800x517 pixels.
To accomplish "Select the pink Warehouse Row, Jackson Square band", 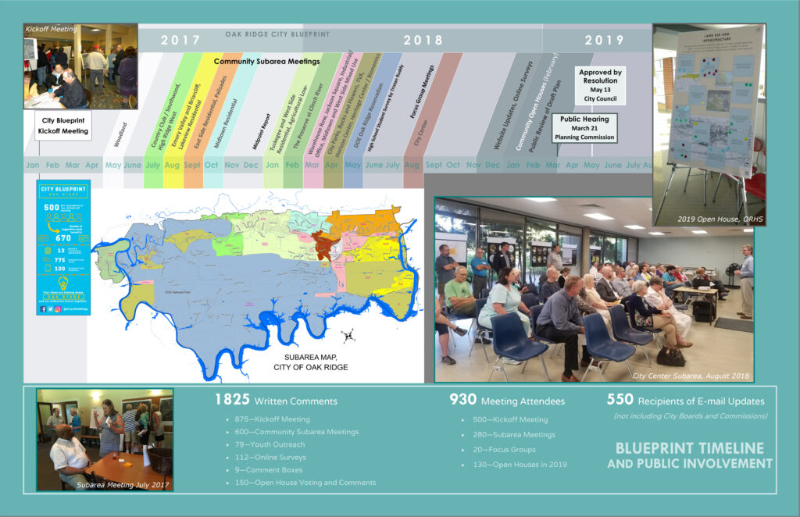I will point(331,119).
